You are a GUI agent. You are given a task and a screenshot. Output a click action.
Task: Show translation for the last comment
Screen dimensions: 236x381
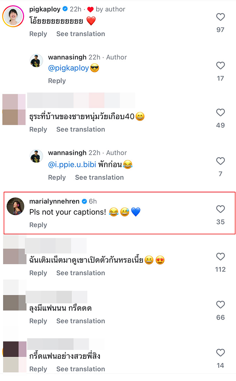[81, 369]
